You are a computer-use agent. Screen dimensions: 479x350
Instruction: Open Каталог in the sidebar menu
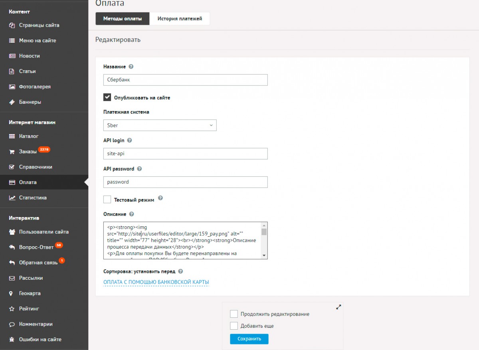(x=29, y=136)
